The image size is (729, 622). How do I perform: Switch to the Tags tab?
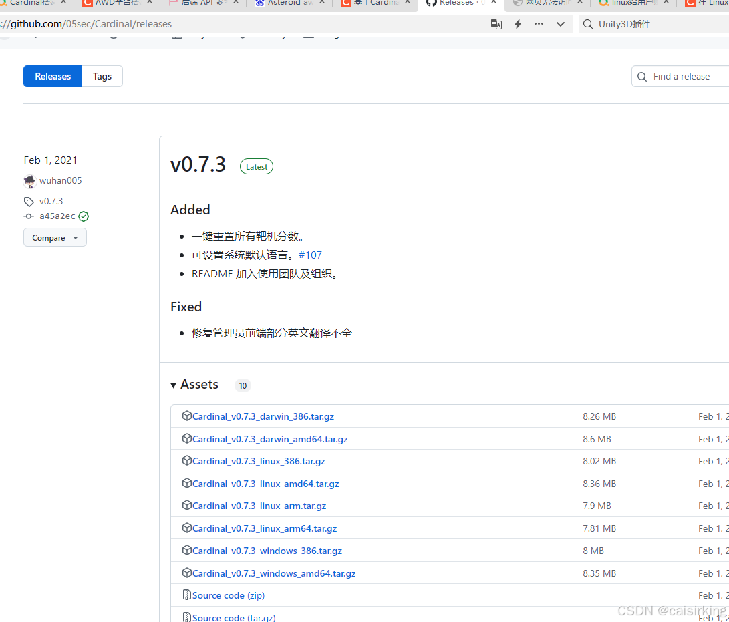coord(102,76)
